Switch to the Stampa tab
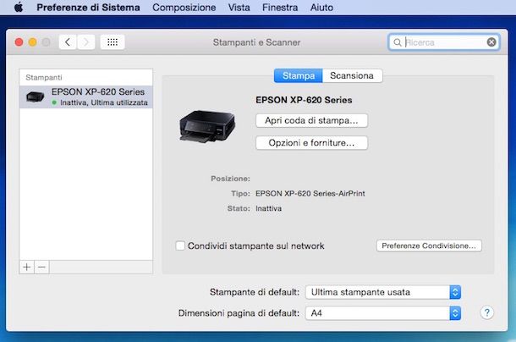 click(299, 76)
